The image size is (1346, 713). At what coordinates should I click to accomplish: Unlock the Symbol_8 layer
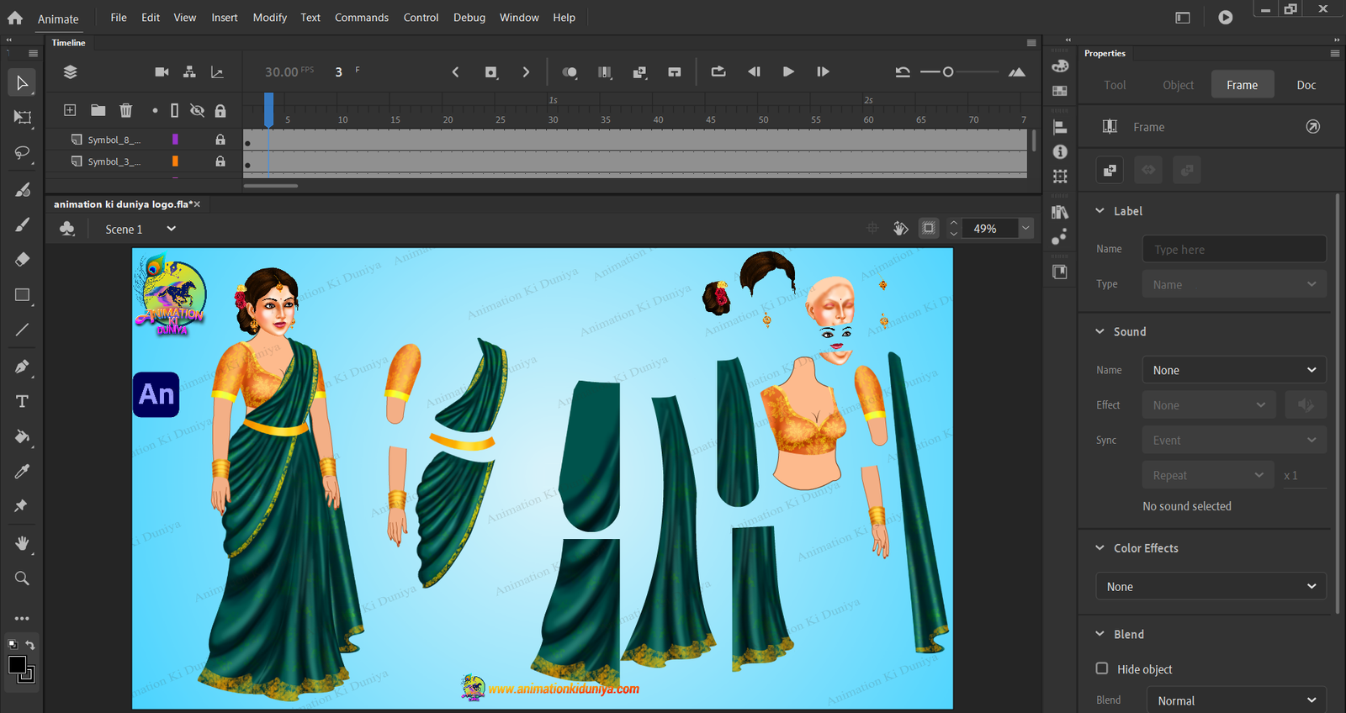[x=220, y=140]
